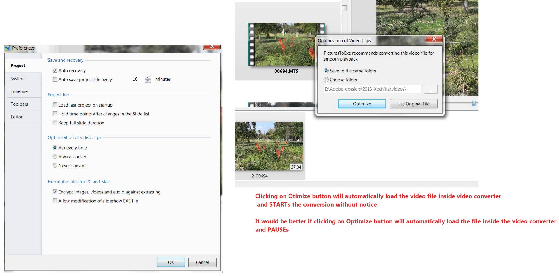Select the Choose folder option
The width and height of the screenshot is (559, 276).
(326, 80)
